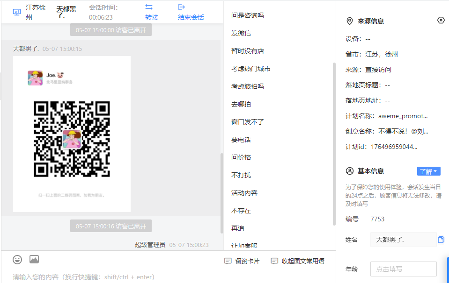Viewport: 449px width, 283px height.
Task: Select quick phrase 再追
Action: coord(238,228)
